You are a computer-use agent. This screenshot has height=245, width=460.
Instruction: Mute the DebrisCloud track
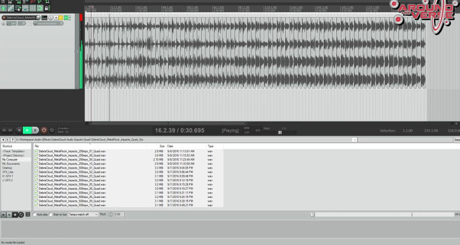(56, 18)
